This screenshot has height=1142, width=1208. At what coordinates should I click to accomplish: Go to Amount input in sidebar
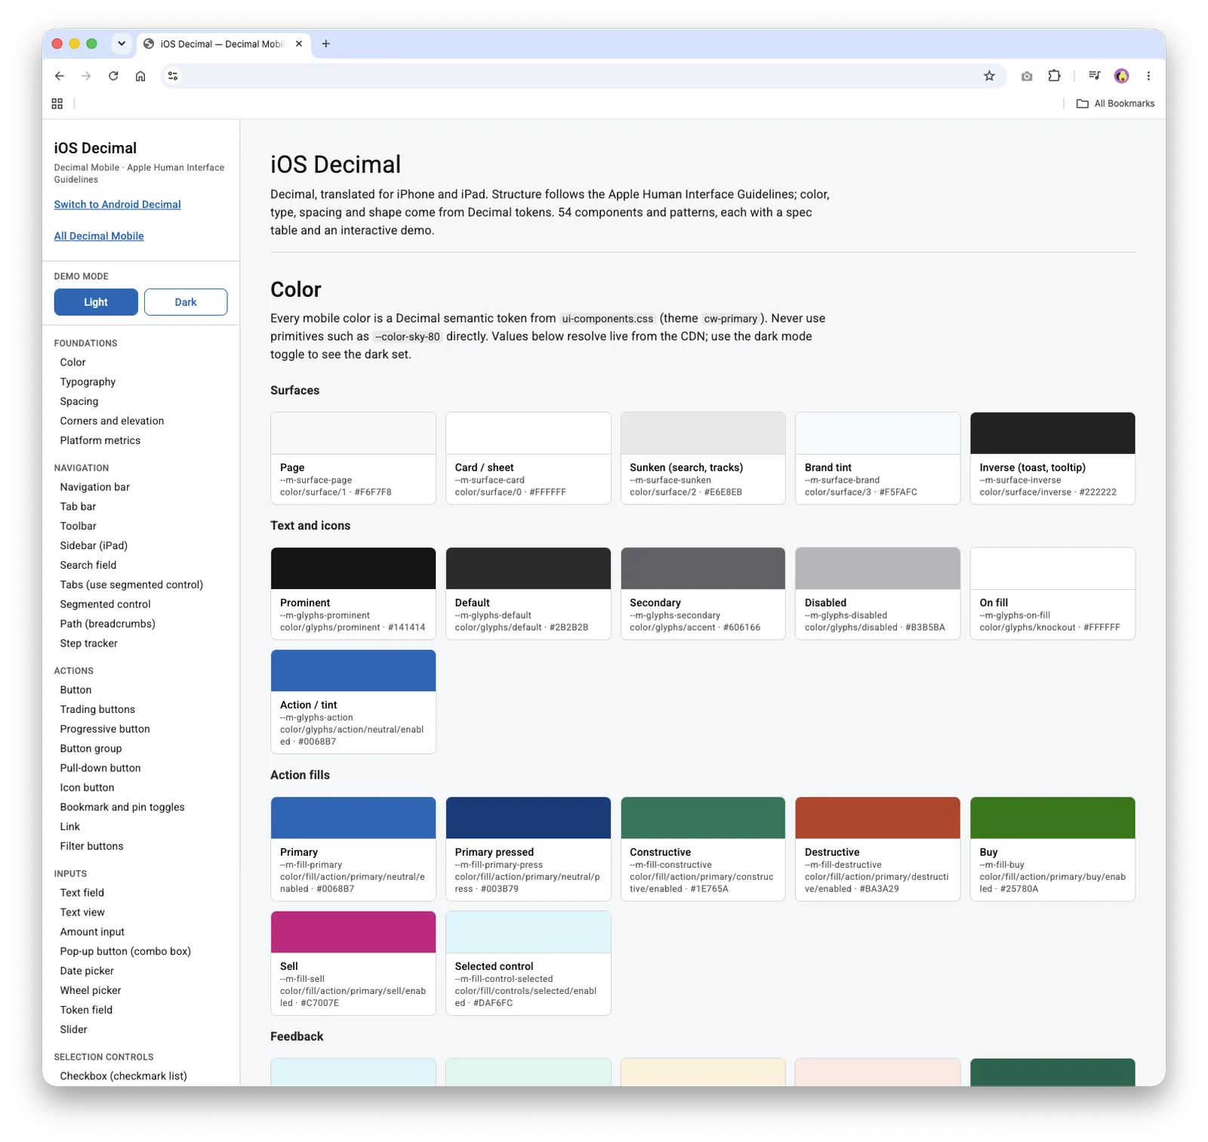tap(92, 932)
